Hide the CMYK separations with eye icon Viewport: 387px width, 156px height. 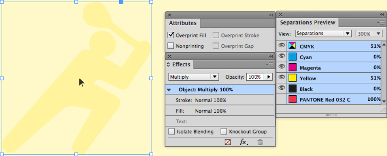coord(282,45)
